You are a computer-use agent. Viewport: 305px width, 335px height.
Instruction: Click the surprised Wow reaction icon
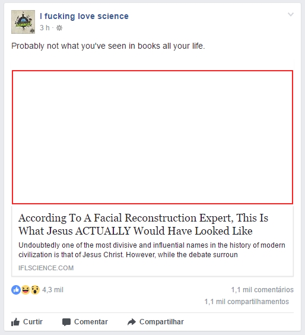[35, 290]
